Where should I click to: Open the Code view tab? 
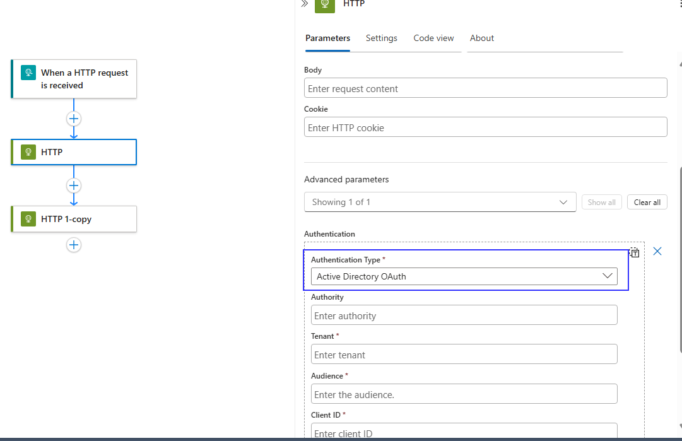click(433, 38)
